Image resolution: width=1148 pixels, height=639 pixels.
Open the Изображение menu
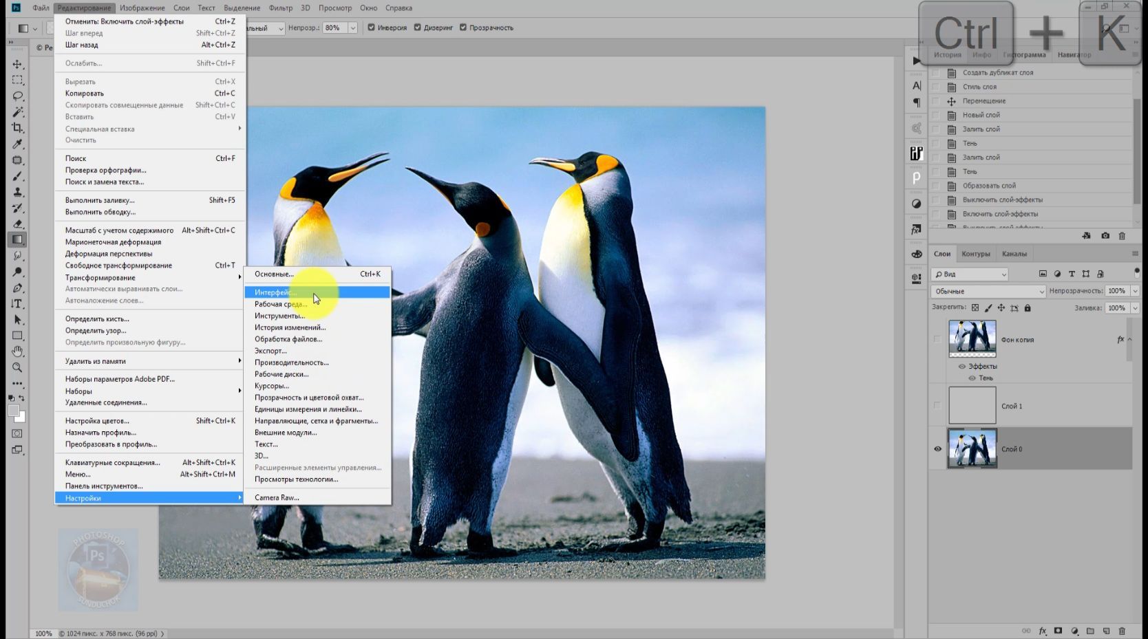pyautogui.click(x=142, y=8)
